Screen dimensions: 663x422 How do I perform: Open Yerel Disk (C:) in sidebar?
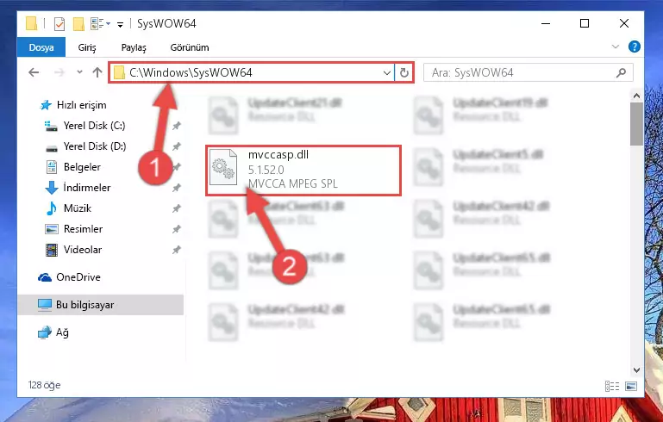coord(94,126)
